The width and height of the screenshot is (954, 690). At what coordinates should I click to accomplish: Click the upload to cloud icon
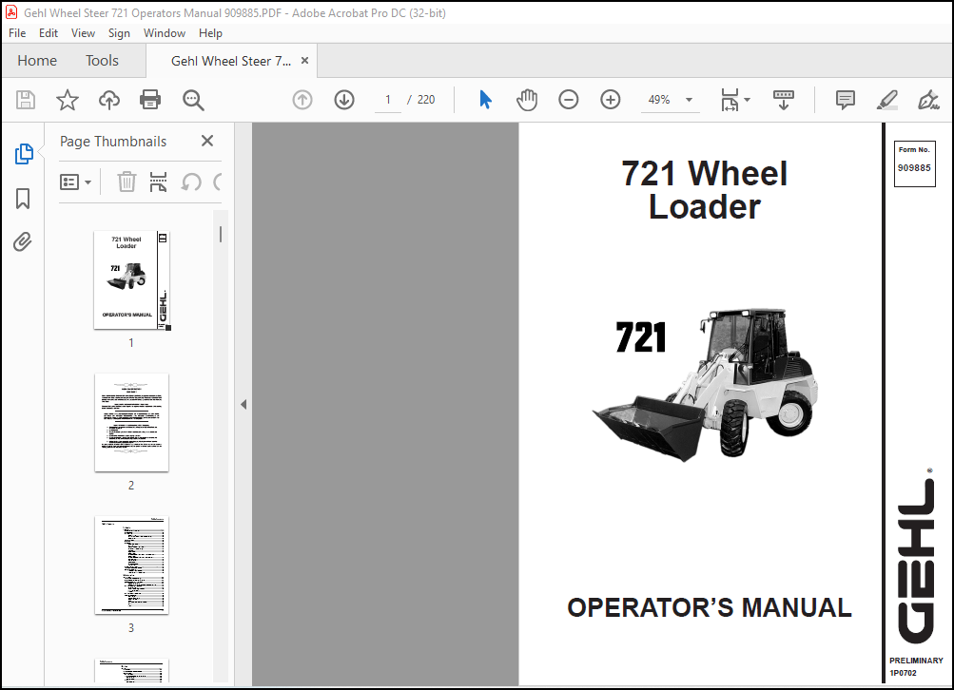109,100
